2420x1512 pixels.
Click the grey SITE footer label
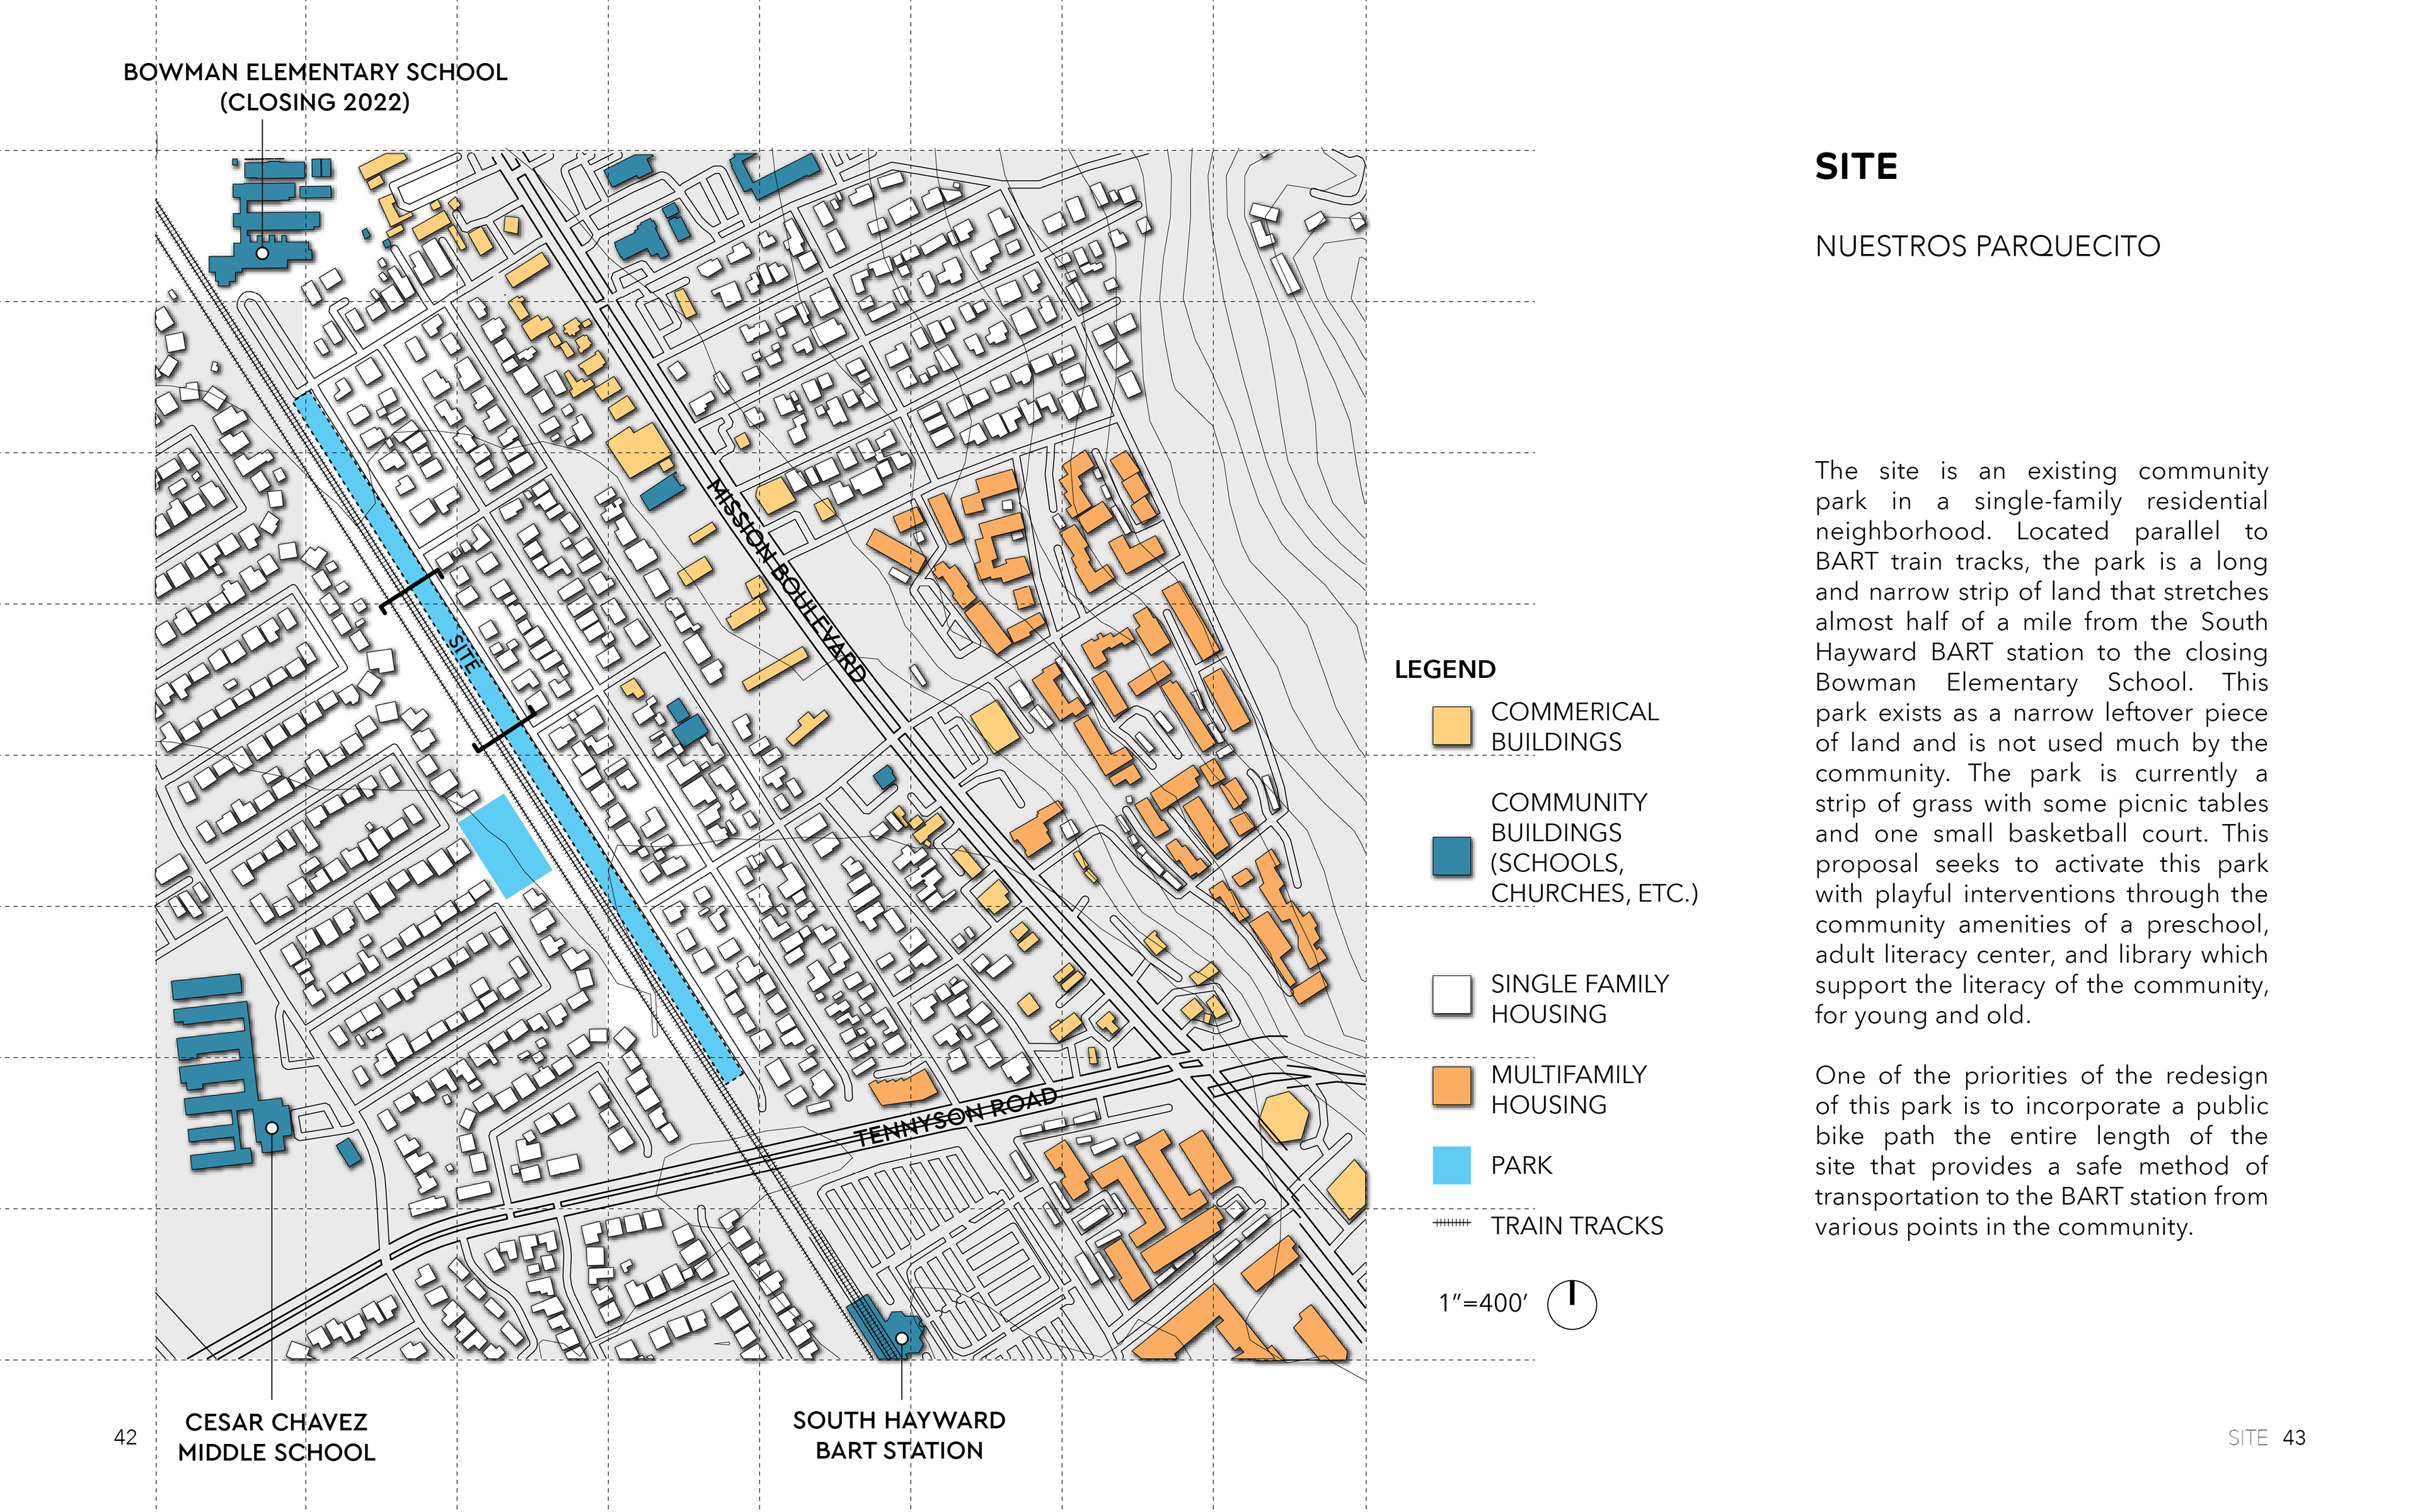pos(2247,1437)
